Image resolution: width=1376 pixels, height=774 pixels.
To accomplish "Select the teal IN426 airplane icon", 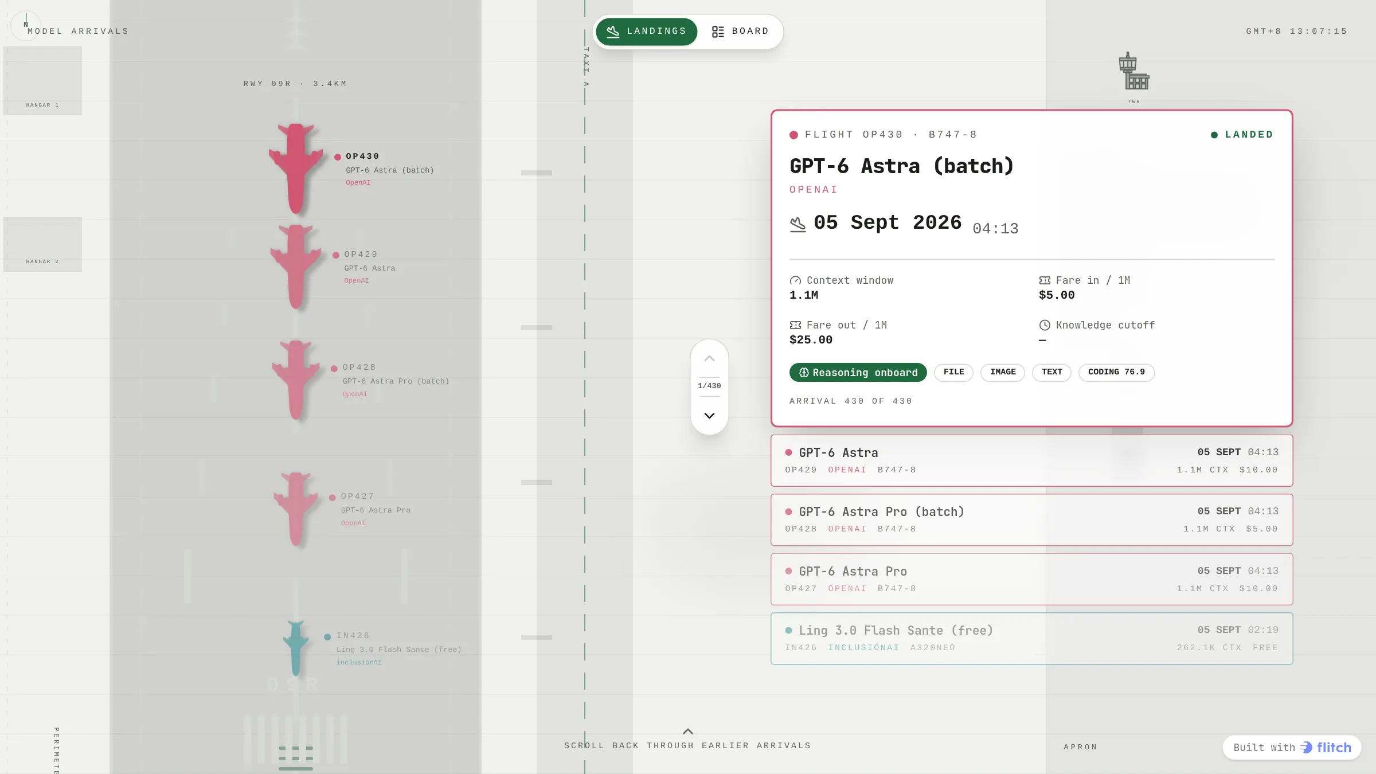I will pos(296,648).
